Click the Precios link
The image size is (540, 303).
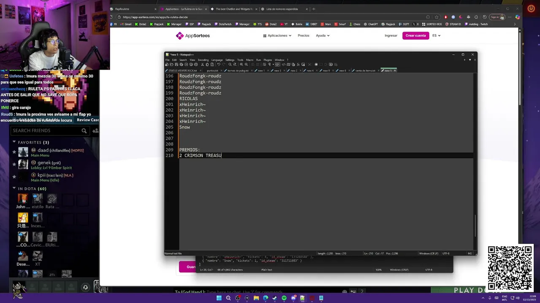point(303,36)
